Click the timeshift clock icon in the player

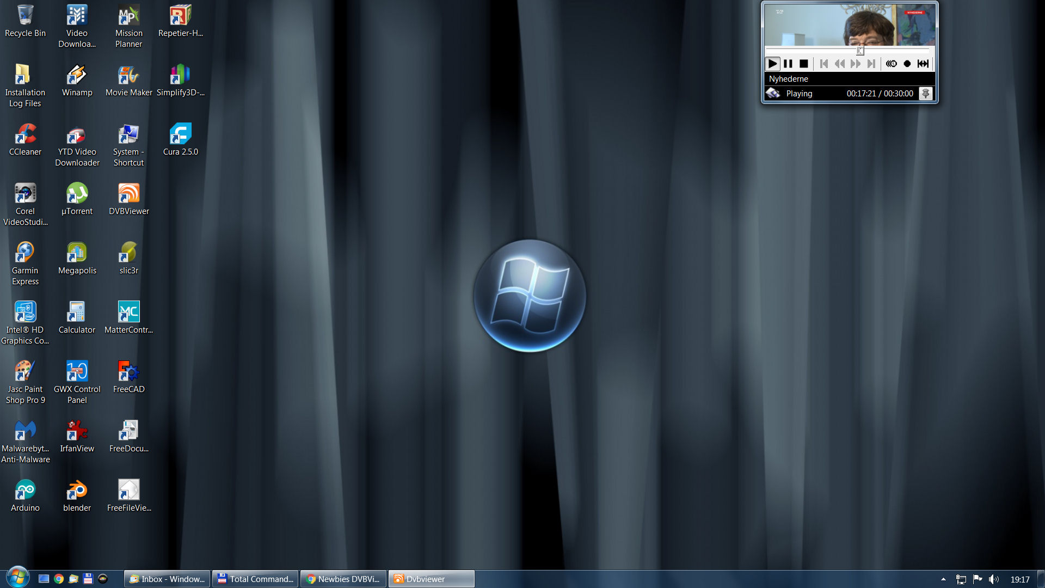click(x=891, y=64)
